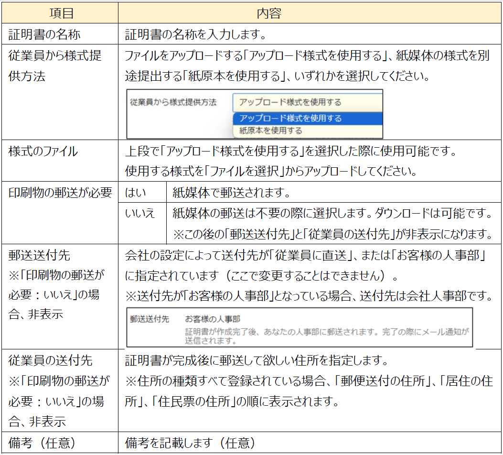Screen dimensions: 503x455
Task: Click the いいえ option cell
Action: pos(140,214)
